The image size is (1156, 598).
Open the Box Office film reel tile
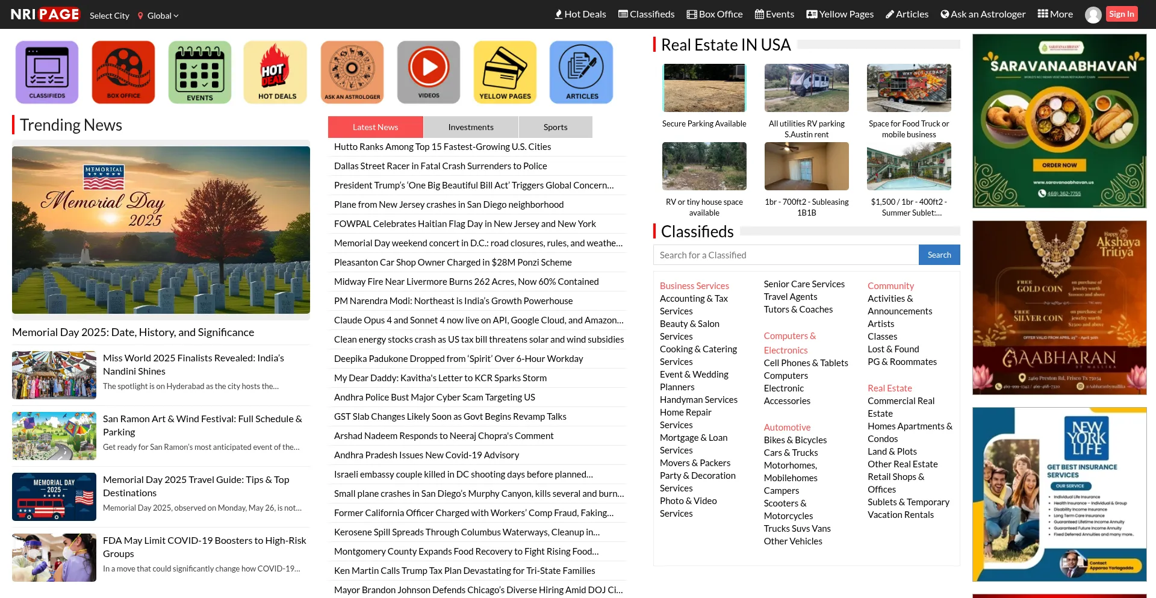click(x=123, y=72)
